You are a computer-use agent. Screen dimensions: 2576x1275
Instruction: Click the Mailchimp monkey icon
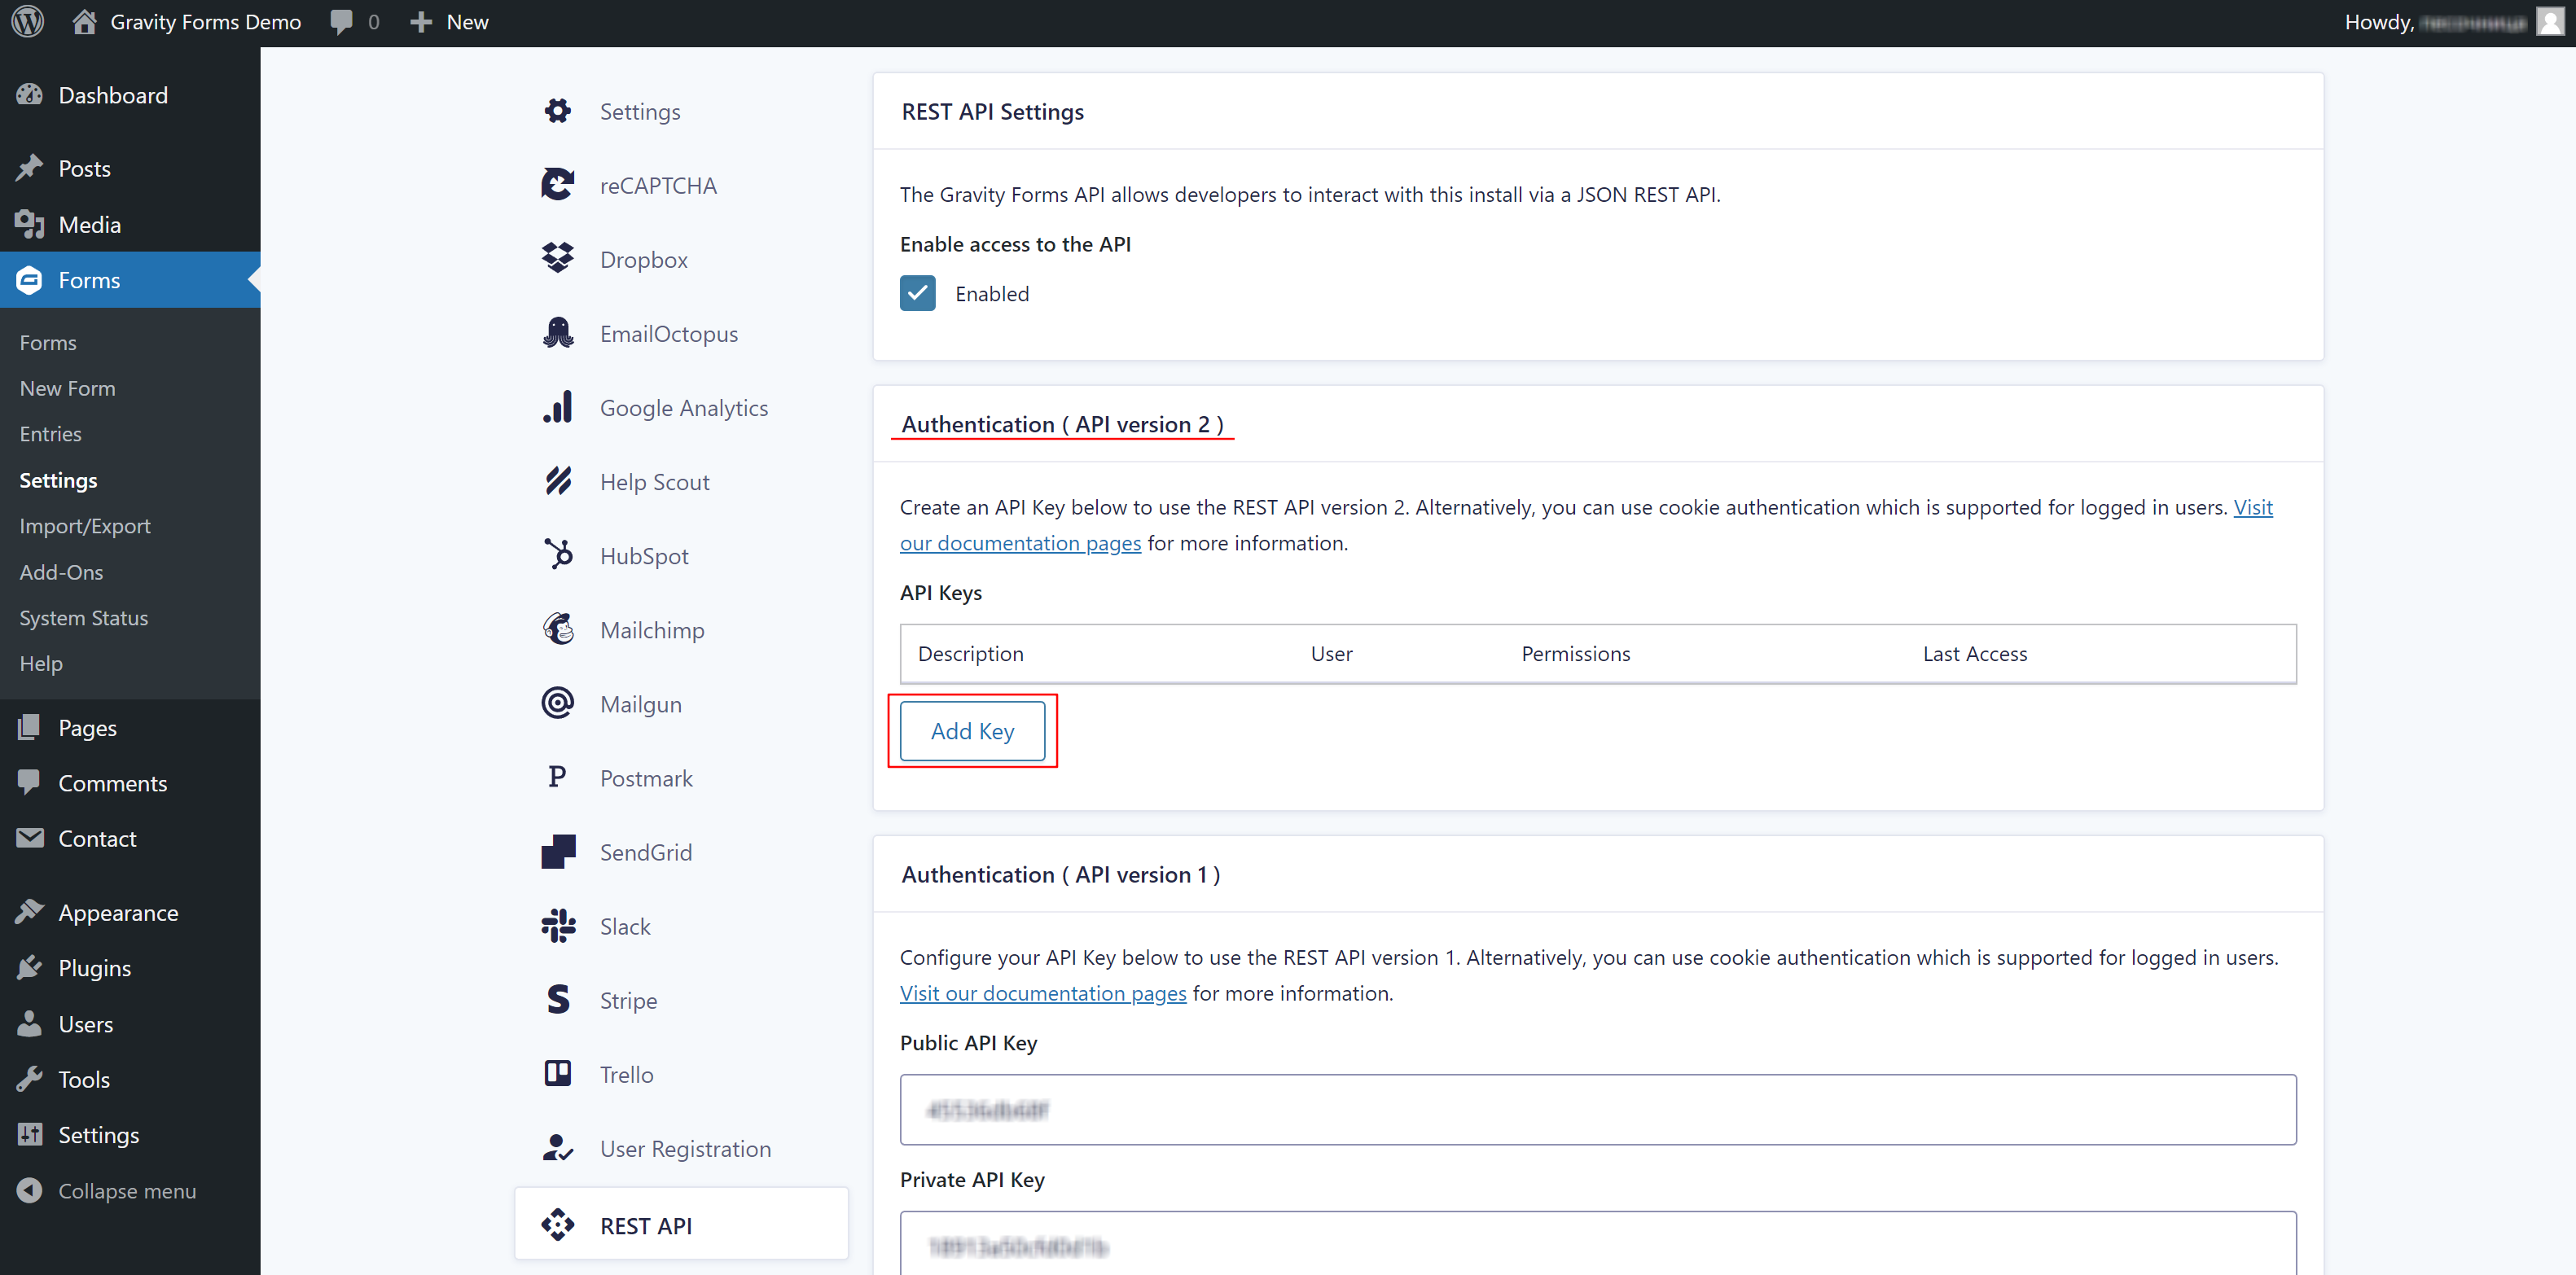click(558, 629)
